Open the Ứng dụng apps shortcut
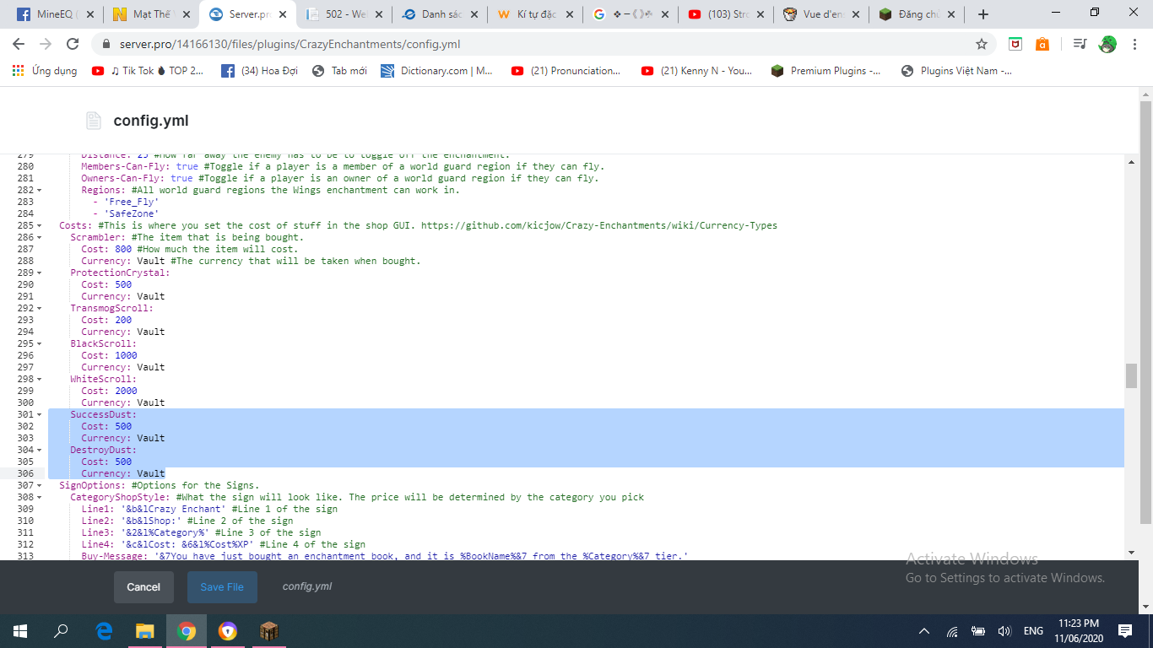 point(45,71)
